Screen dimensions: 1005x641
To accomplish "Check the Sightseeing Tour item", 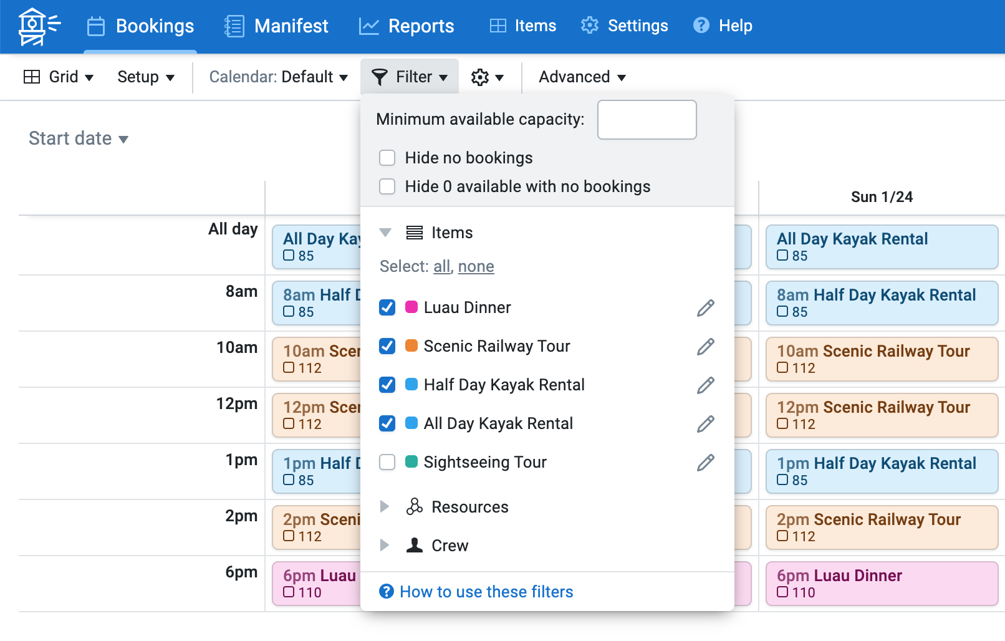I will (387, 462).
